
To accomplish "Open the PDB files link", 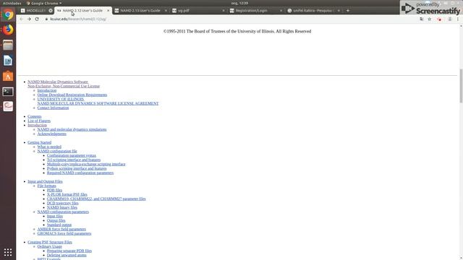I will [x=55, y=190].
